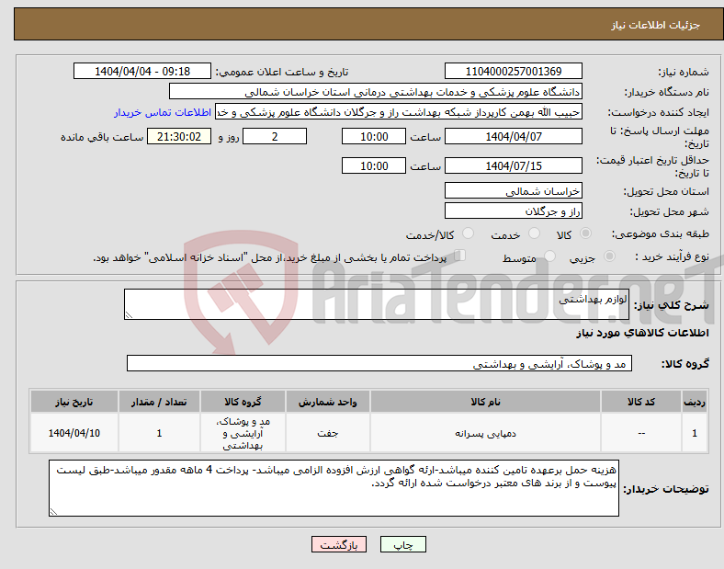Click the delivery city field راز و جرگلان
This screenshot has height=569, width=724.
point(513,211)
